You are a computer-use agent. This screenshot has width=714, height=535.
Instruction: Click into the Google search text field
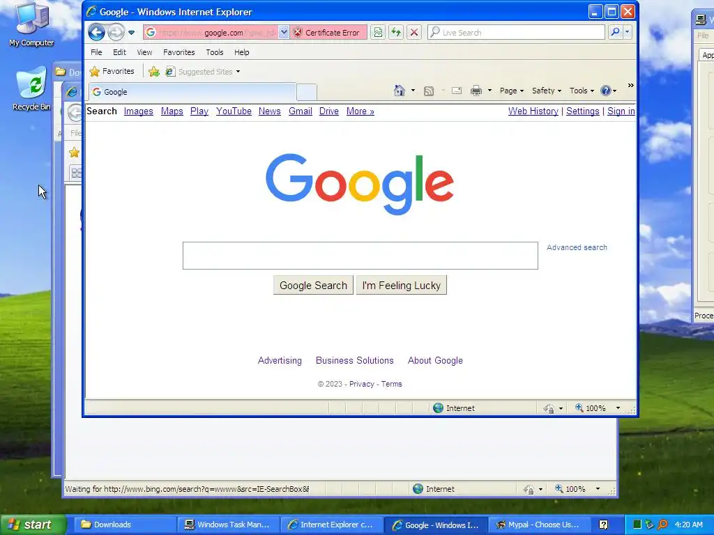[360, 256]
